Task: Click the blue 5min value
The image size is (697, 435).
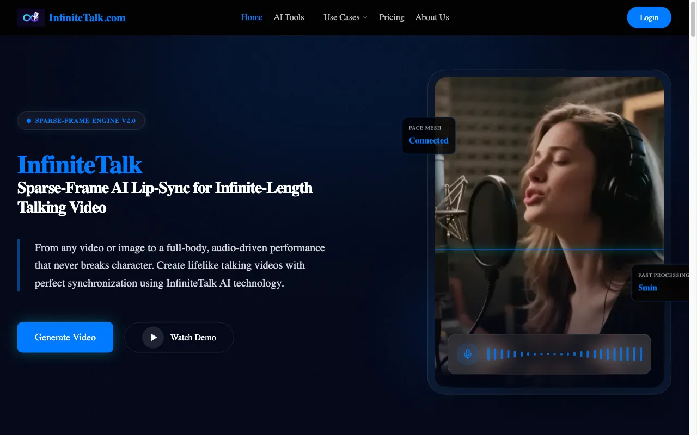Action: click(647, 288)
